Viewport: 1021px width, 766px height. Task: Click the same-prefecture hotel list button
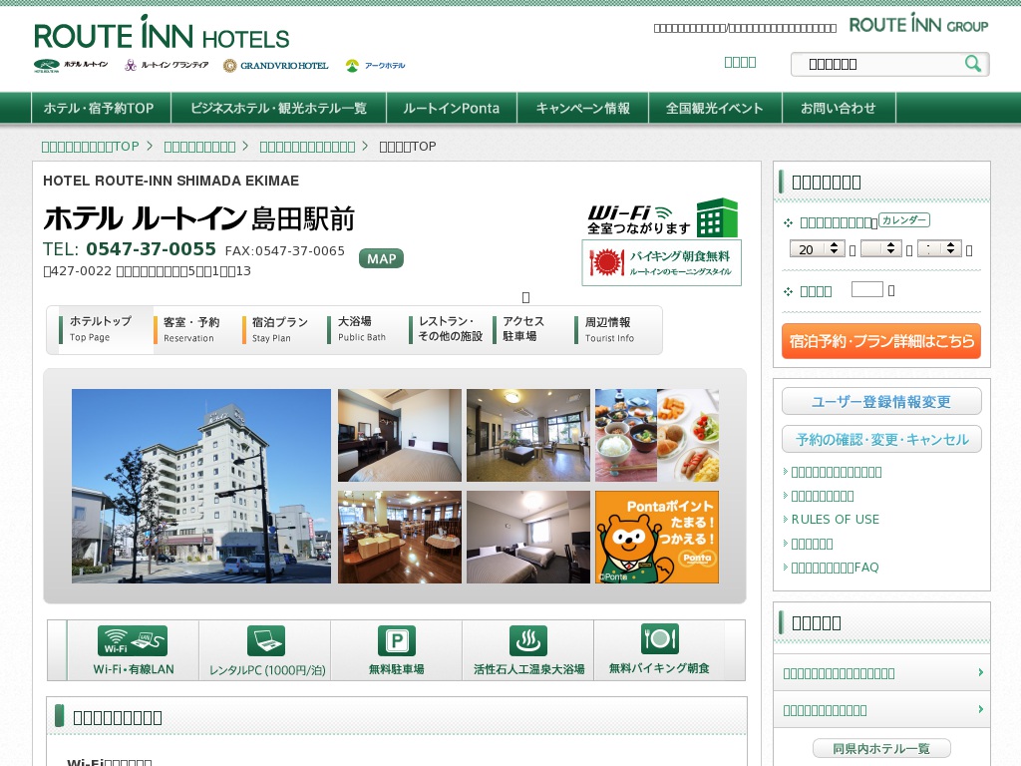(x=881, y=748)
